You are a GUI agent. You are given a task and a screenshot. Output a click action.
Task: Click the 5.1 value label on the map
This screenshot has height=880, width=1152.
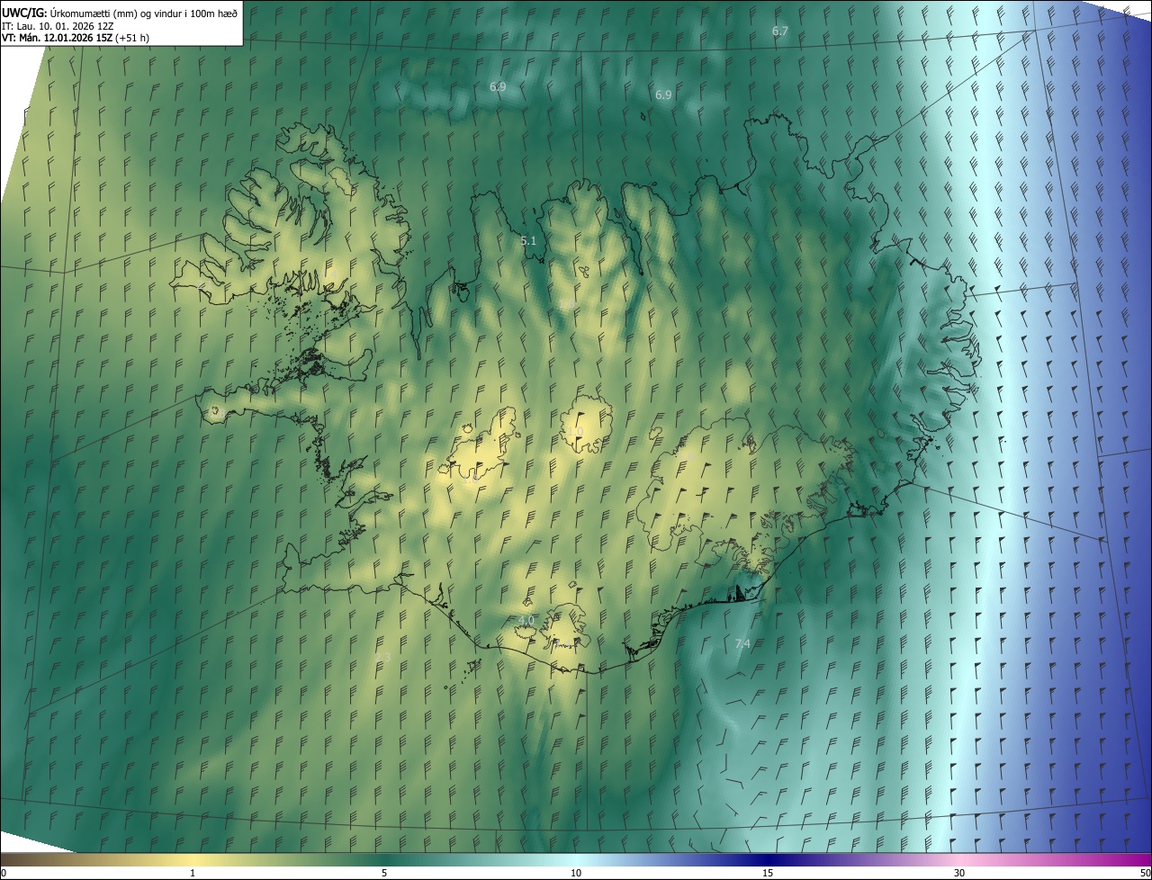(528, 241)
